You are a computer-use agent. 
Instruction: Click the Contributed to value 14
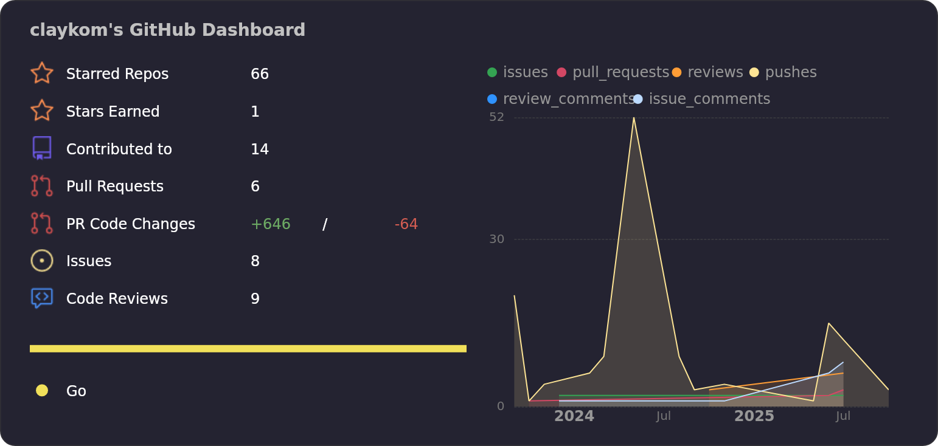260,149
